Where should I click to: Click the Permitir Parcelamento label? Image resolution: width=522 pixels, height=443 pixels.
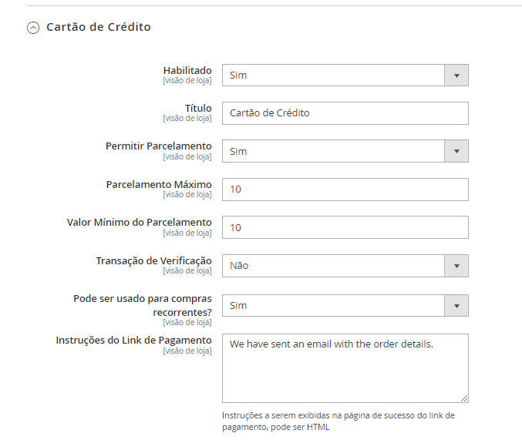[158, 146]
